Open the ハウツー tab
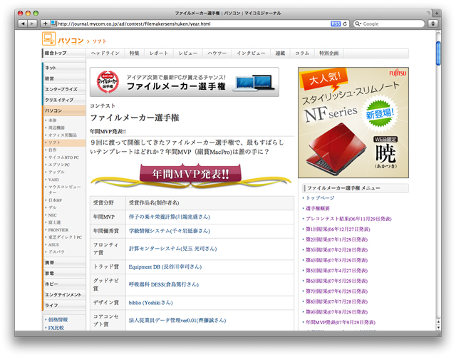The image size is (456, 357). coord(217,53)
